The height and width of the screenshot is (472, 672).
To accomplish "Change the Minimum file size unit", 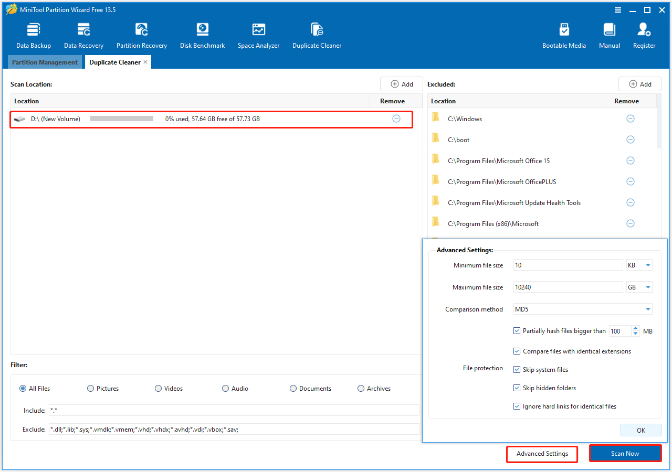I will click(x=638, y=265).
